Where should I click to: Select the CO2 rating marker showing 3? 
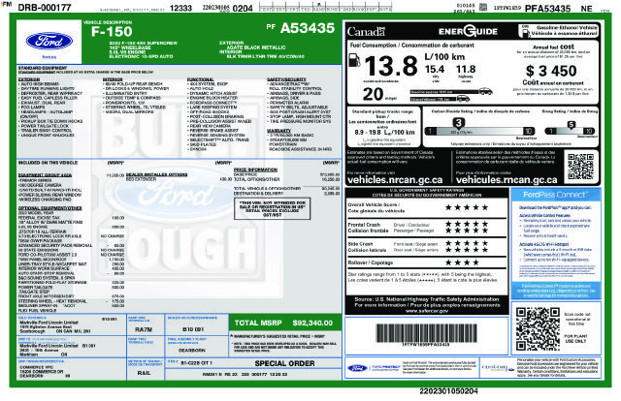point(458,123)
